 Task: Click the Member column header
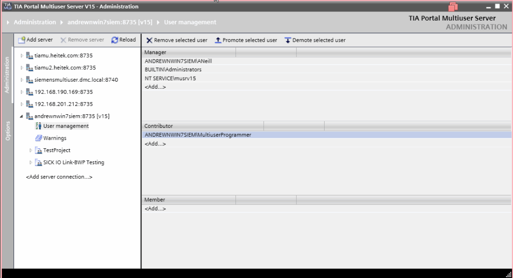click(189, 200)
